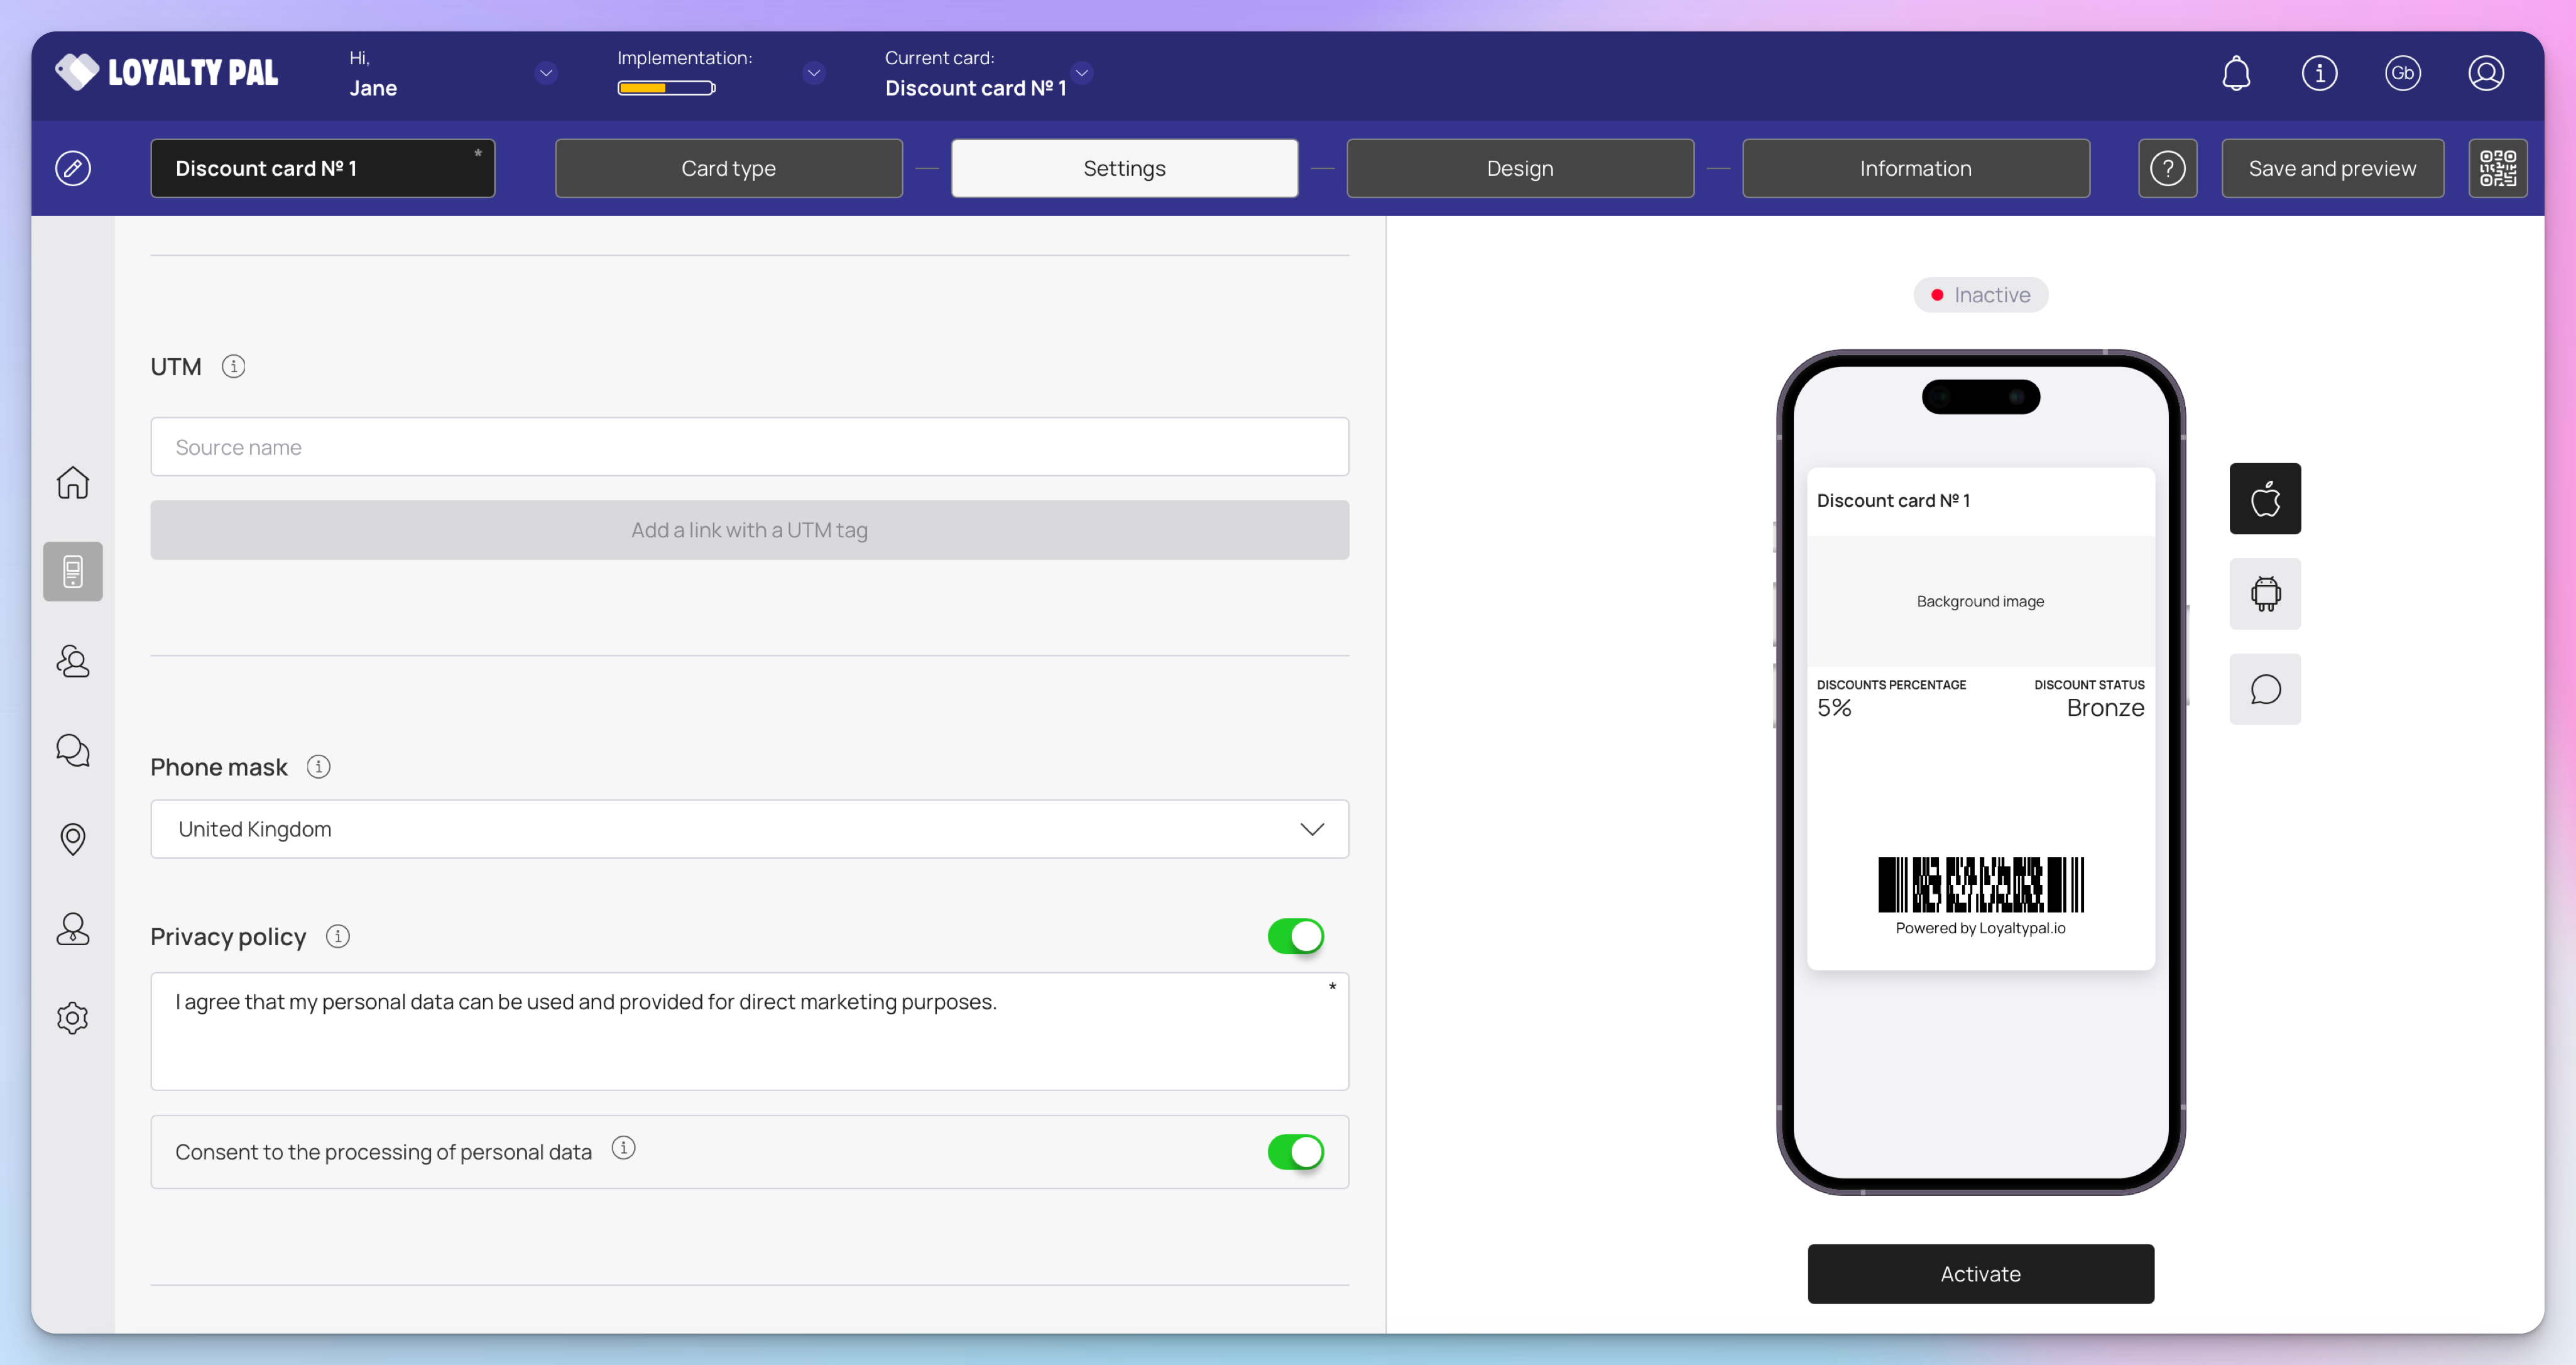Click the home sidebar icon
Image resolution: width=2576 pixels, height=1365 pixels.
pos(73,483)
